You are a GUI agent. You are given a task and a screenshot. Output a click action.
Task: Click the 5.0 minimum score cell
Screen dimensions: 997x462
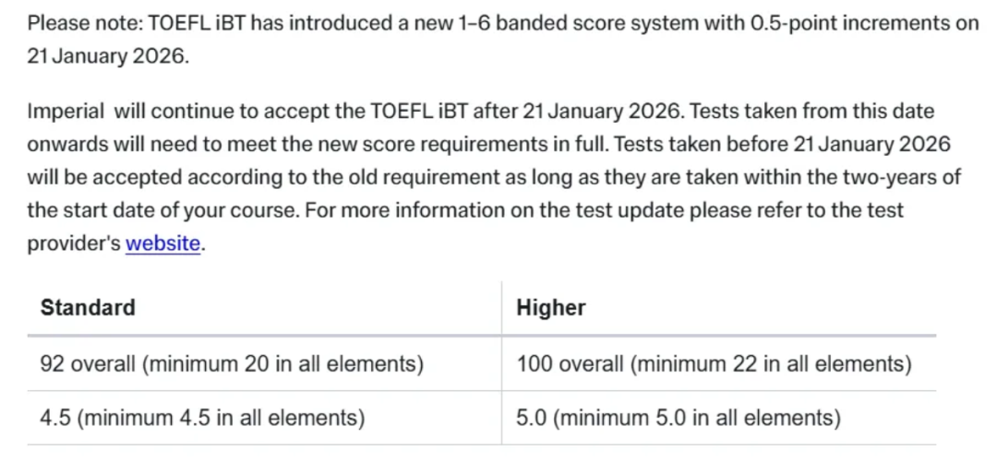click(x=679, y=418)
